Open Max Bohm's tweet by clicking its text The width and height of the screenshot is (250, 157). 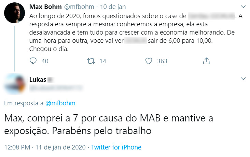tap(130, 32)
